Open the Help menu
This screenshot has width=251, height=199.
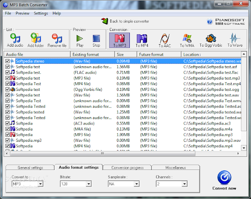point(56,13)
